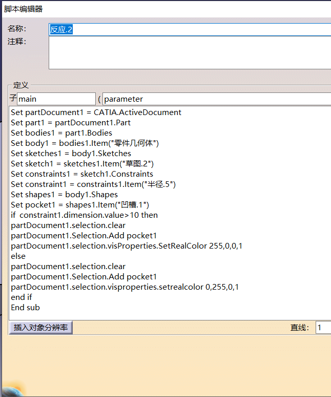Click the 注释 label

tap(17, 41)
